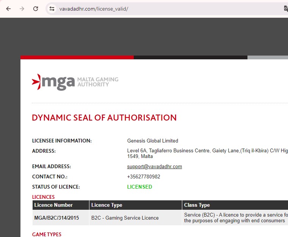Click the Dynamic Seal of Authorisation heading
This screenshot has height=237, width=288.
tap(104, 118)
